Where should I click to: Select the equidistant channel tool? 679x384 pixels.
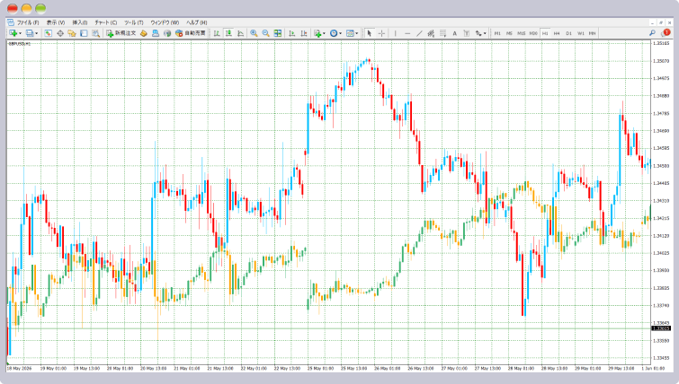pyautogui.click(x=431, y=33)
